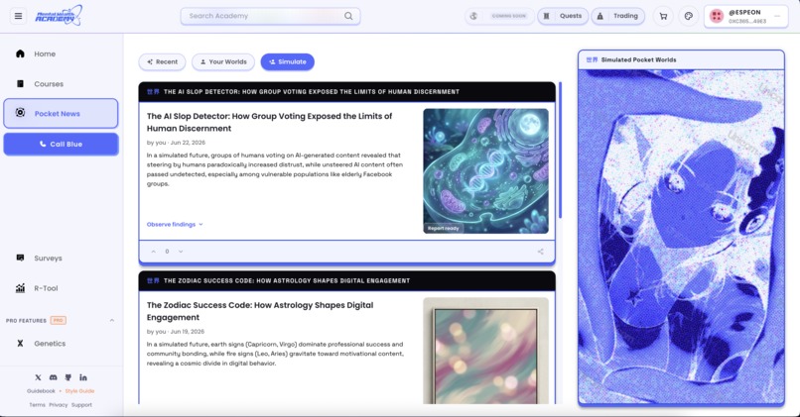Click the Call Blue button

point(61,144)
